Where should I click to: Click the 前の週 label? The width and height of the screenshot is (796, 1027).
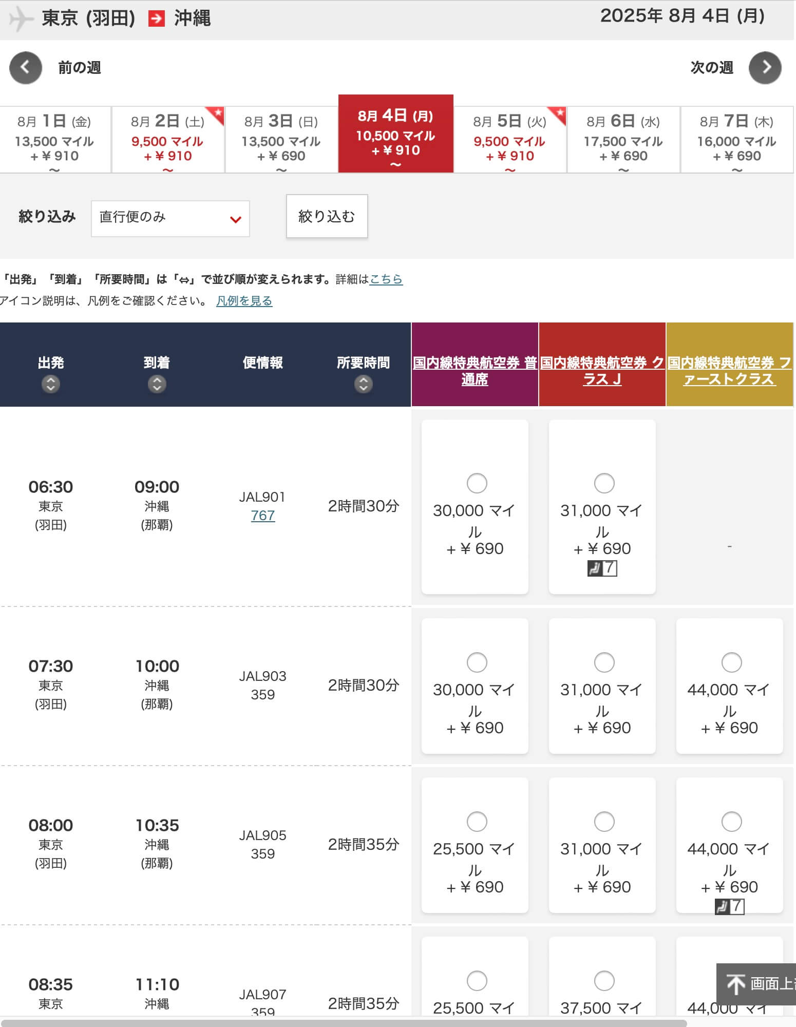pos(80,67)
